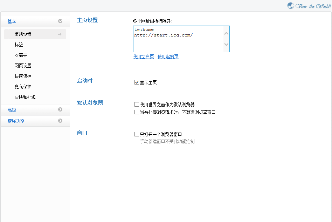Click the View the World globe logo
This screenshot has height=222, width=332.
coord(291,6)
